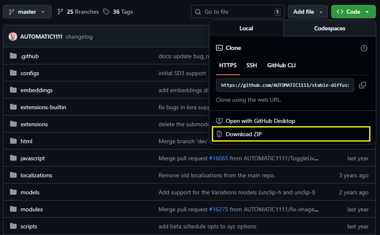Click the tag icon next to 36 Tags
Image resolution: width=380 pixels, height=235 pixels.
(x=106, y=12)
